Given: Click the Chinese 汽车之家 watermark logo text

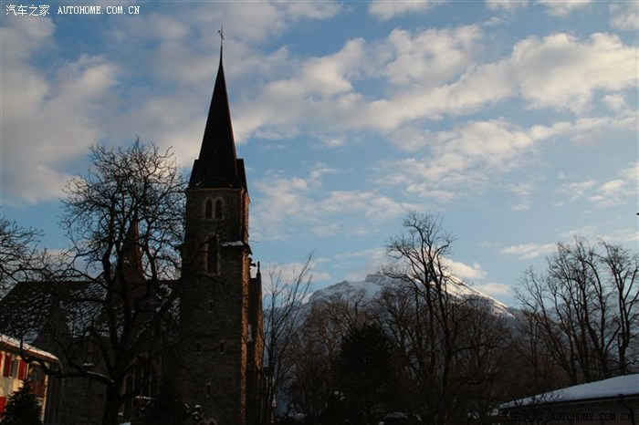Looking at the screenshot, I should pyautogui.click(x=27, y=10).
